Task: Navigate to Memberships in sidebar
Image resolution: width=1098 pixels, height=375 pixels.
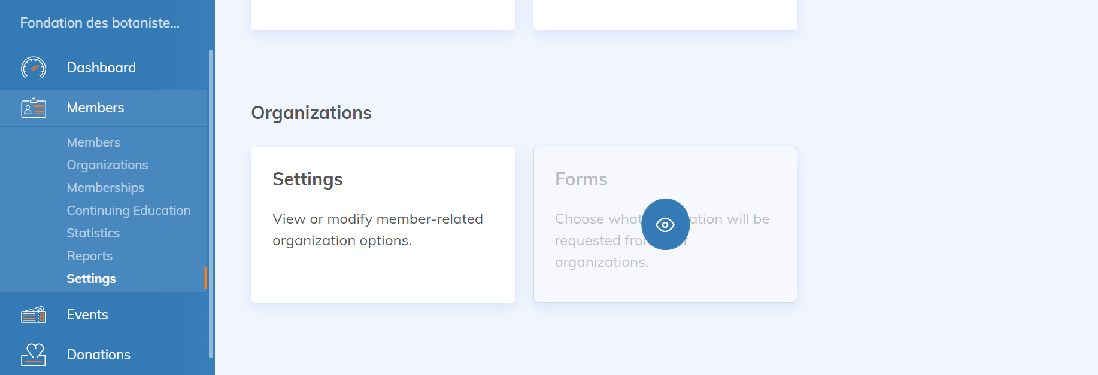Action: click(105, 188)
